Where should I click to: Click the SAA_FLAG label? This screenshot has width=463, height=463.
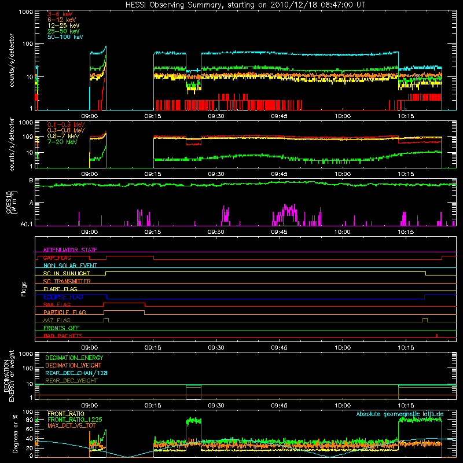pyautogui.click(x=57, y=304)
